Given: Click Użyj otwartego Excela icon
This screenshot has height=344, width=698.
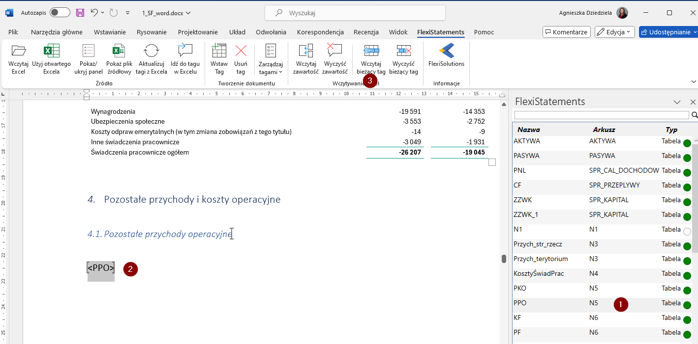Looking at the screenshot, I should coord(51,52).
